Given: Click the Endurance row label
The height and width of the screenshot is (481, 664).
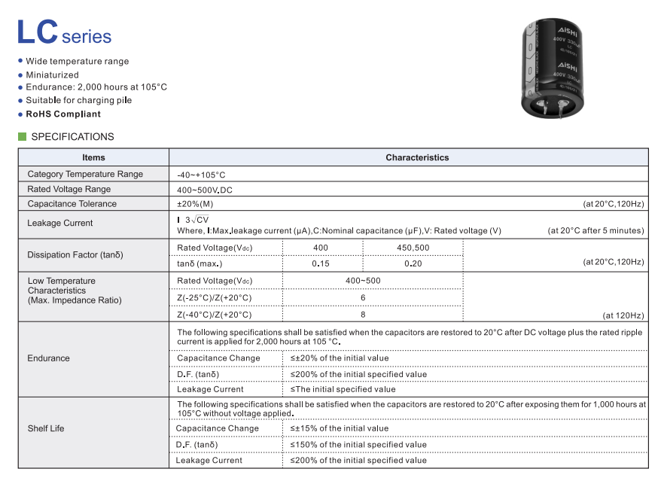Looking at the screenshot, I should pyautogui.click(x=48, y=358).
